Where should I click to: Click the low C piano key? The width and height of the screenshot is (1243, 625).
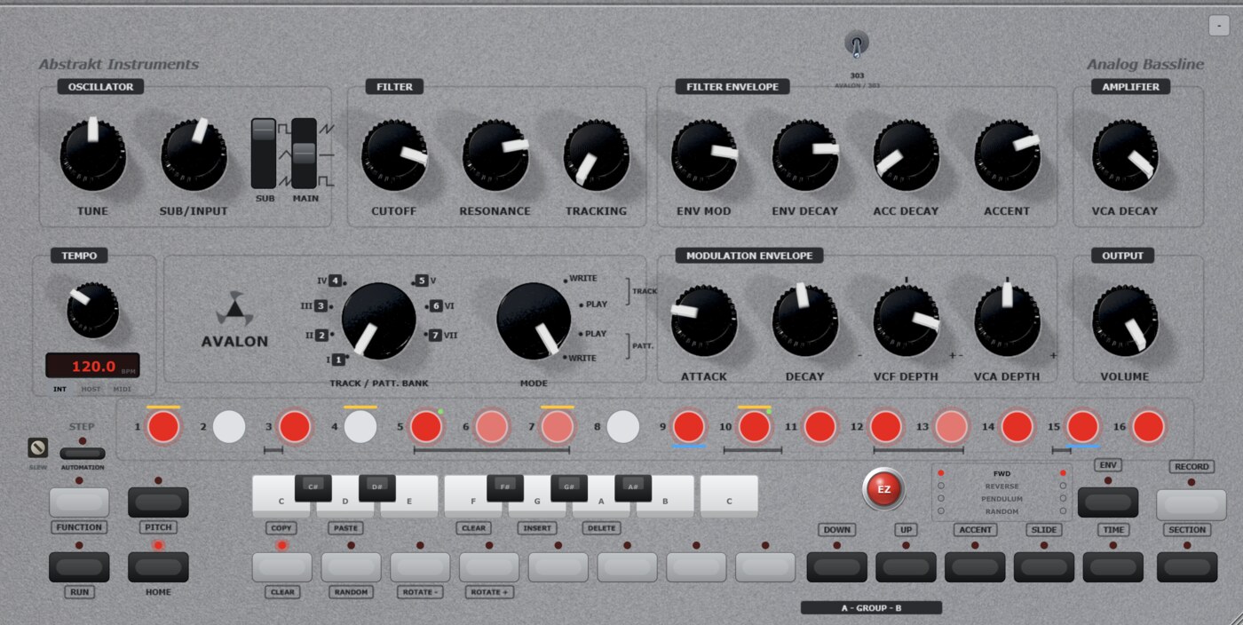pyautogui.click(x=281, y=497)
